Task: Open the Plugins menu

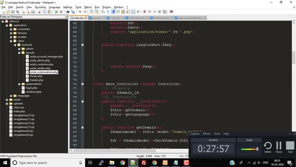Action: pos(106,7)
